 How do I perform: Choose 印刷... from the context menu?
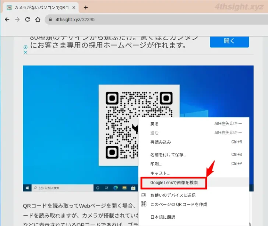194,164
